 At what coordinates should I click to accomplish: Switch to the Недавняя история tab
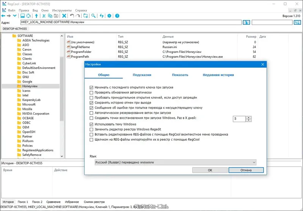click(x=218, y=75)
